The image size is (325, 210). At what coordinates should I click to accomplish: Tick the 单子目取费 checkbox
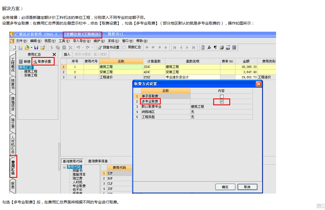tap(222, 97)
